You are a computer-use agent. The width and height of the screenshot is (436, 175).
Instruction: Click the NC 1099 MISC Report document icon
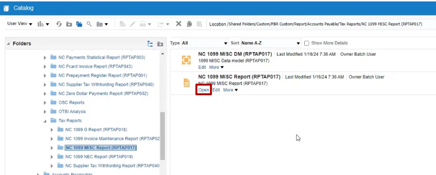coord(187,83)
